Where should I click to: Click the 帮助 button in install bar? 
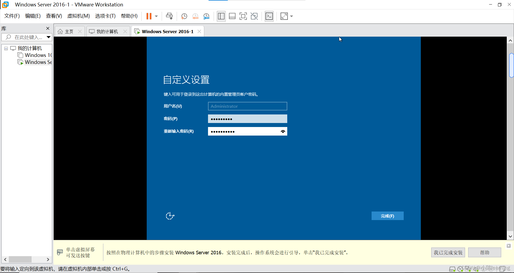(485, 253)
